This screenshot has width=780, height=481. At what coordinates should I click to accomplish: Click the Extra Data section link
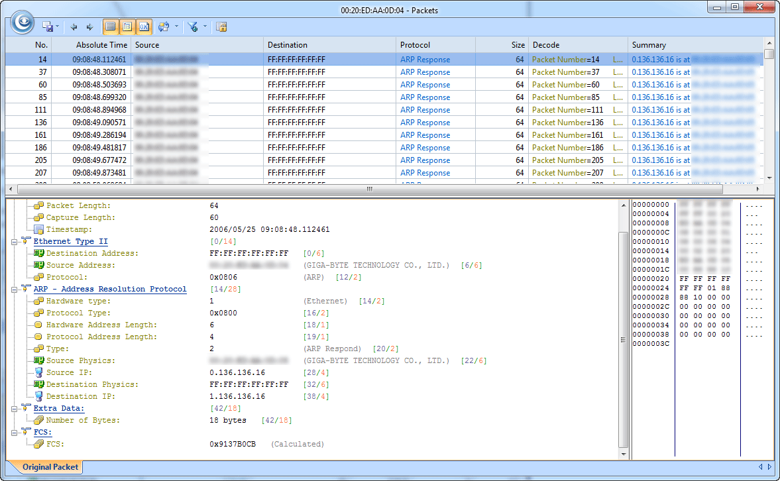pyautogui.click(x=59, y=409)
